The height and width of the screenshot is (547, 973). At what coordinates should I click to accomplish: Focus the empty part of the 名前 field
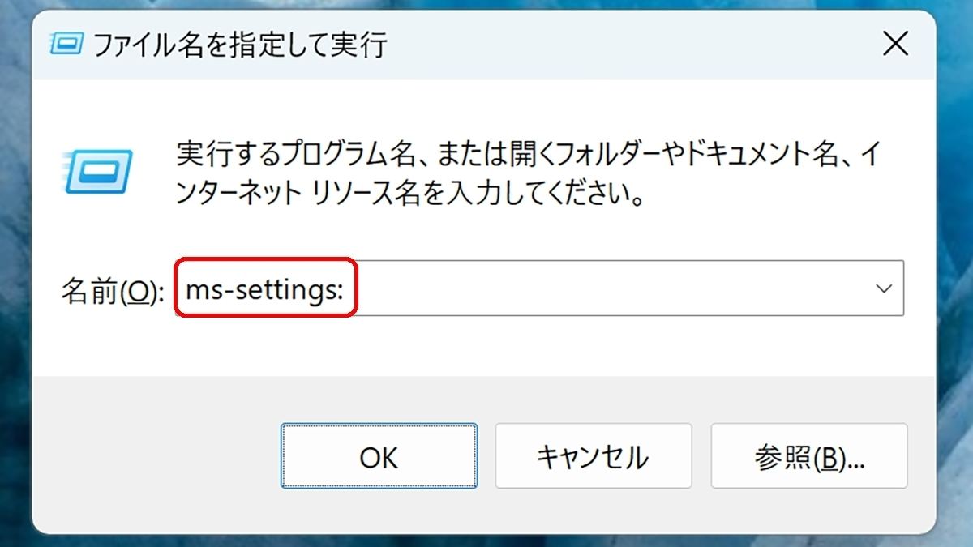click(608, 288)
